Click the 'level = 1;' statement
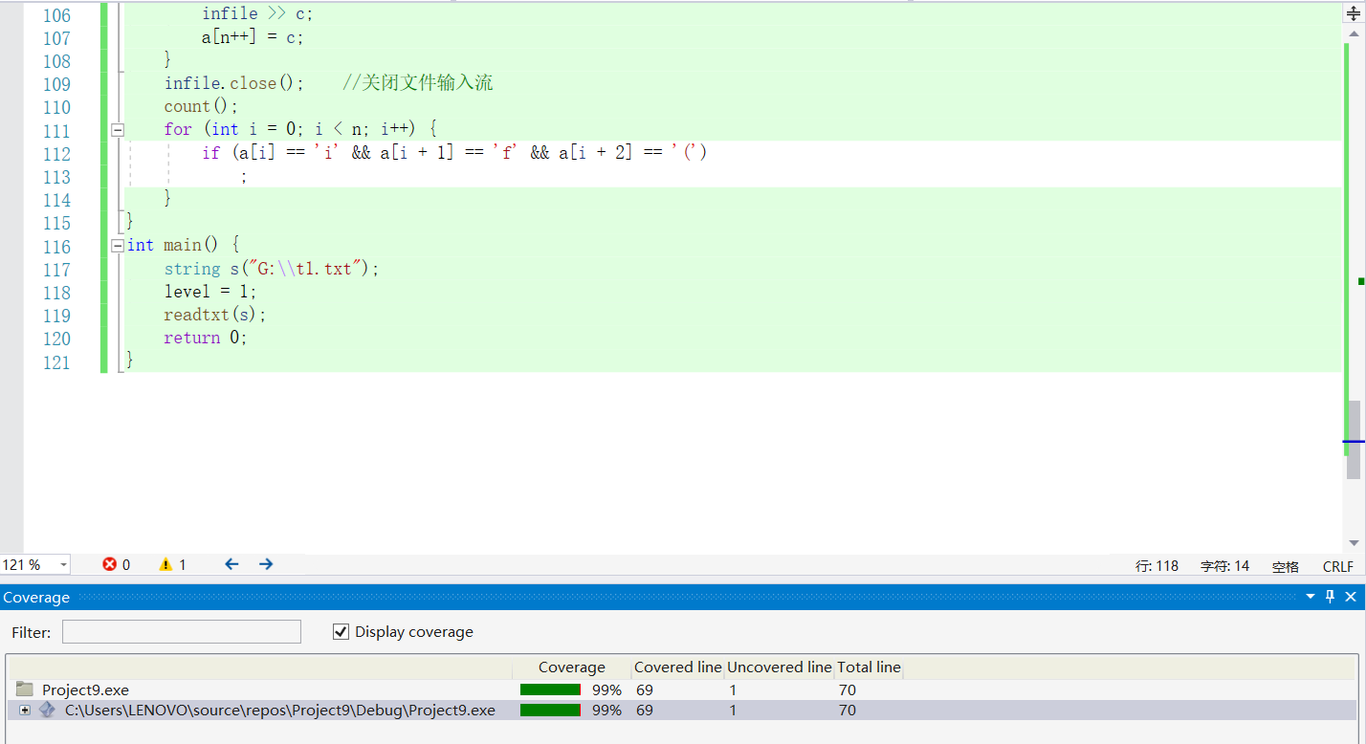 tap(210, 292)
